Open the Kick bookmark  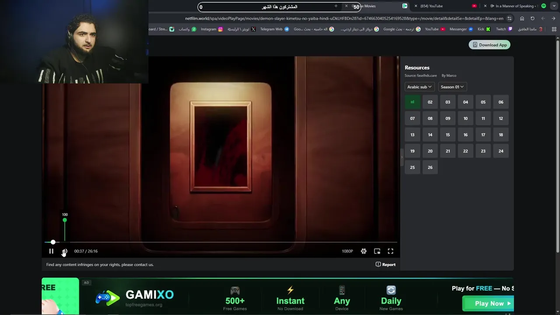coord(484,29)
